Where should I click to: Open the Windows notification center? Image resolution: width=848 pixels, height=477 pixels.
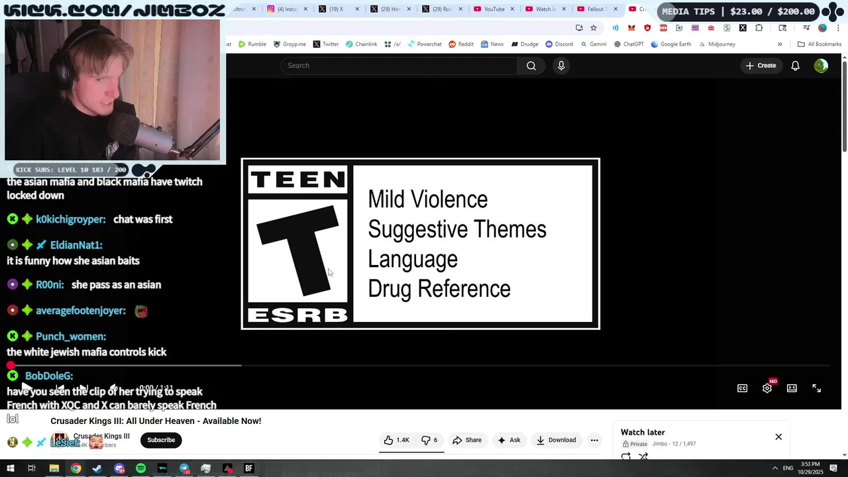coord(834,468)
